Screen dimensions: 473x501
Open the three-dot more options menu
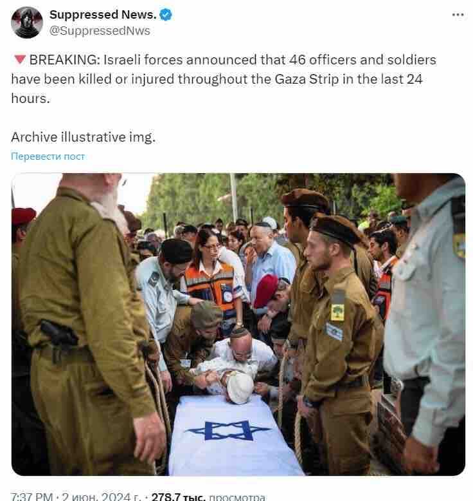458,15
